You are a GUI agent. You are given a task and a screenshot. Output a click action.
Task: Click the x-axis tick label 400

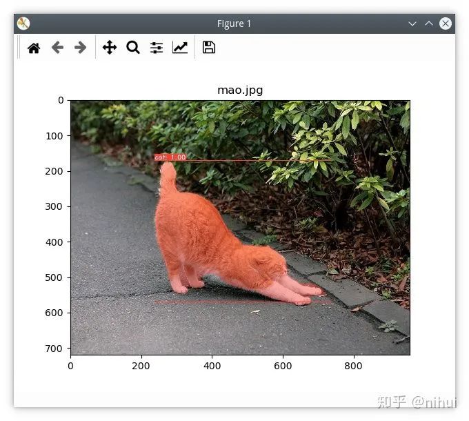(x=212, y=366)
